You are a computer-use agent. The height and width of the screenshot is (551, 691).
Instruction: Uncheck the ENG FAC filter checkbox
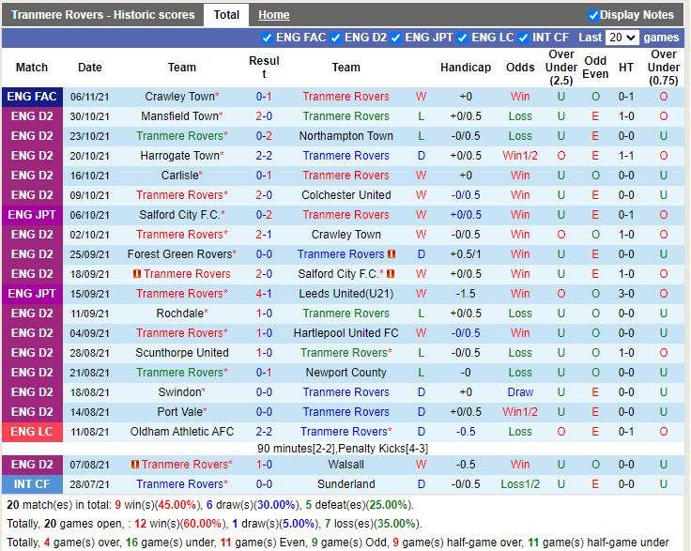tap(268, 38)
